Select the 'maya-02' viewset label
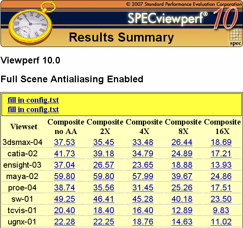This screenshot has height=228, width=243. [x=22, y=177]
